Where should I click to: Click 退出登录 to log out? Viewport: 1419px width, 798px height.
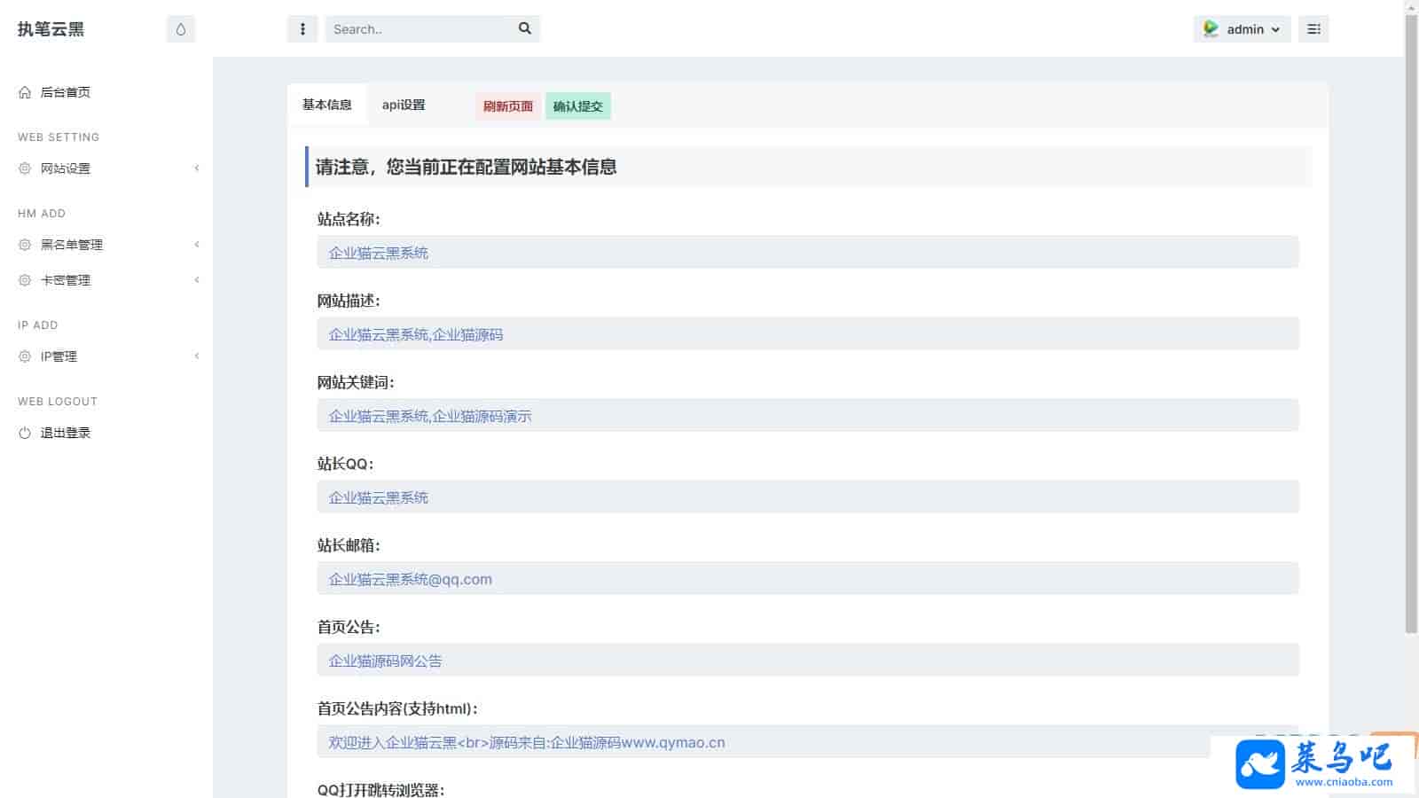click(x=66, y=433)
